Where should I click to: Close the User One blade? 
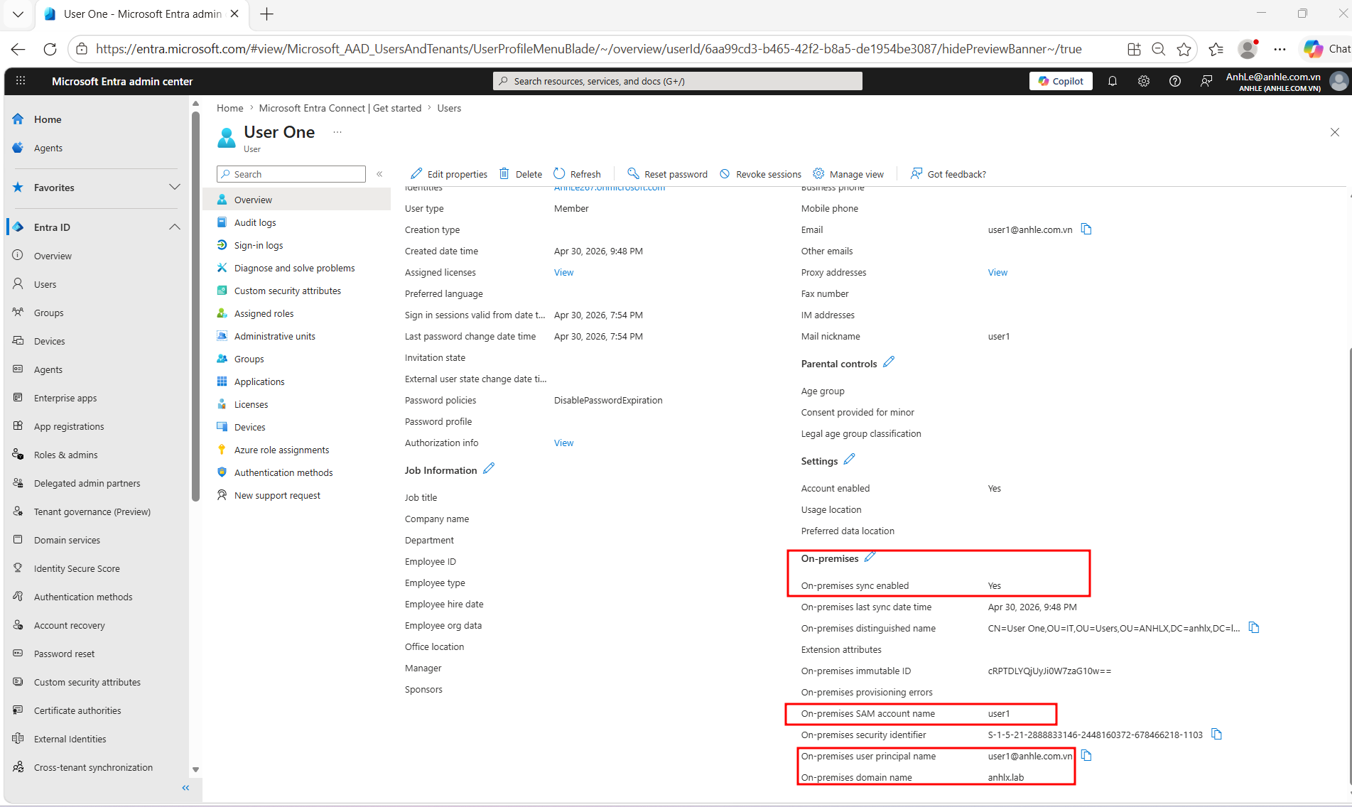[1335, 132]
